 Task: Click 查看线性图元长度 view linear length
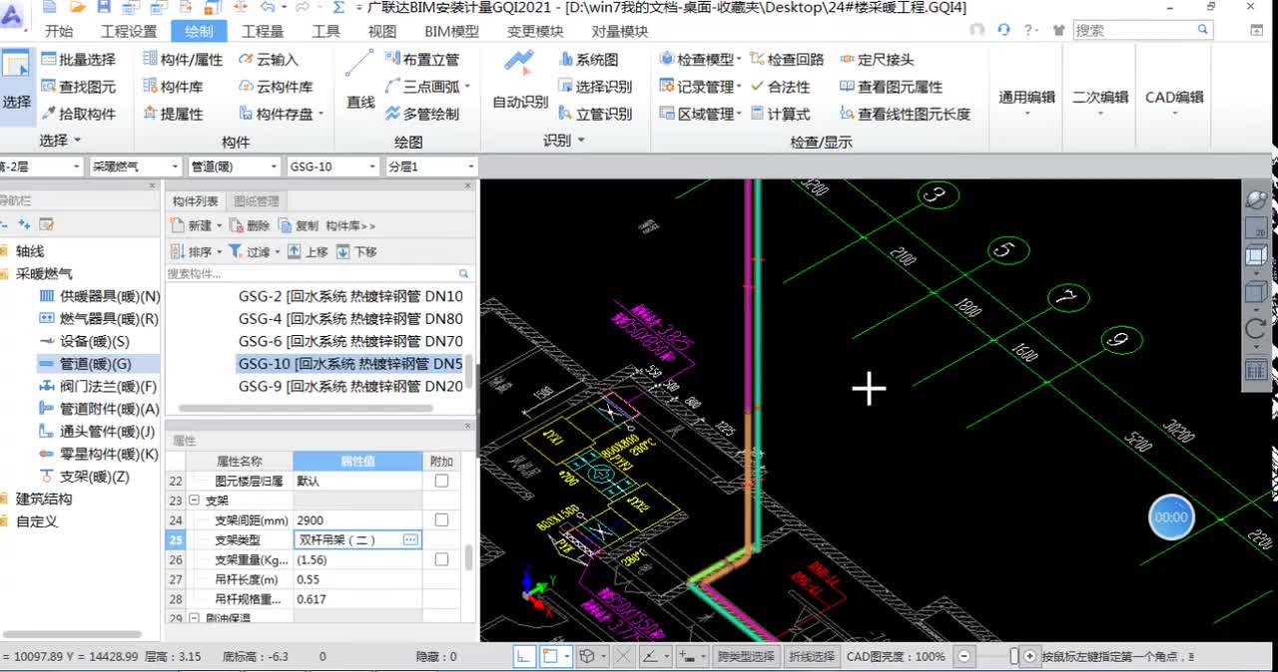point(905,114)
